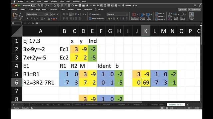The image size is (213, 119).
Task: Click the Paste clipboard icon
Action: point(15,15)
